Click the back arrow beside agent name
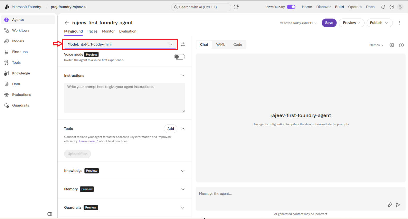 [x=67, y=23]
